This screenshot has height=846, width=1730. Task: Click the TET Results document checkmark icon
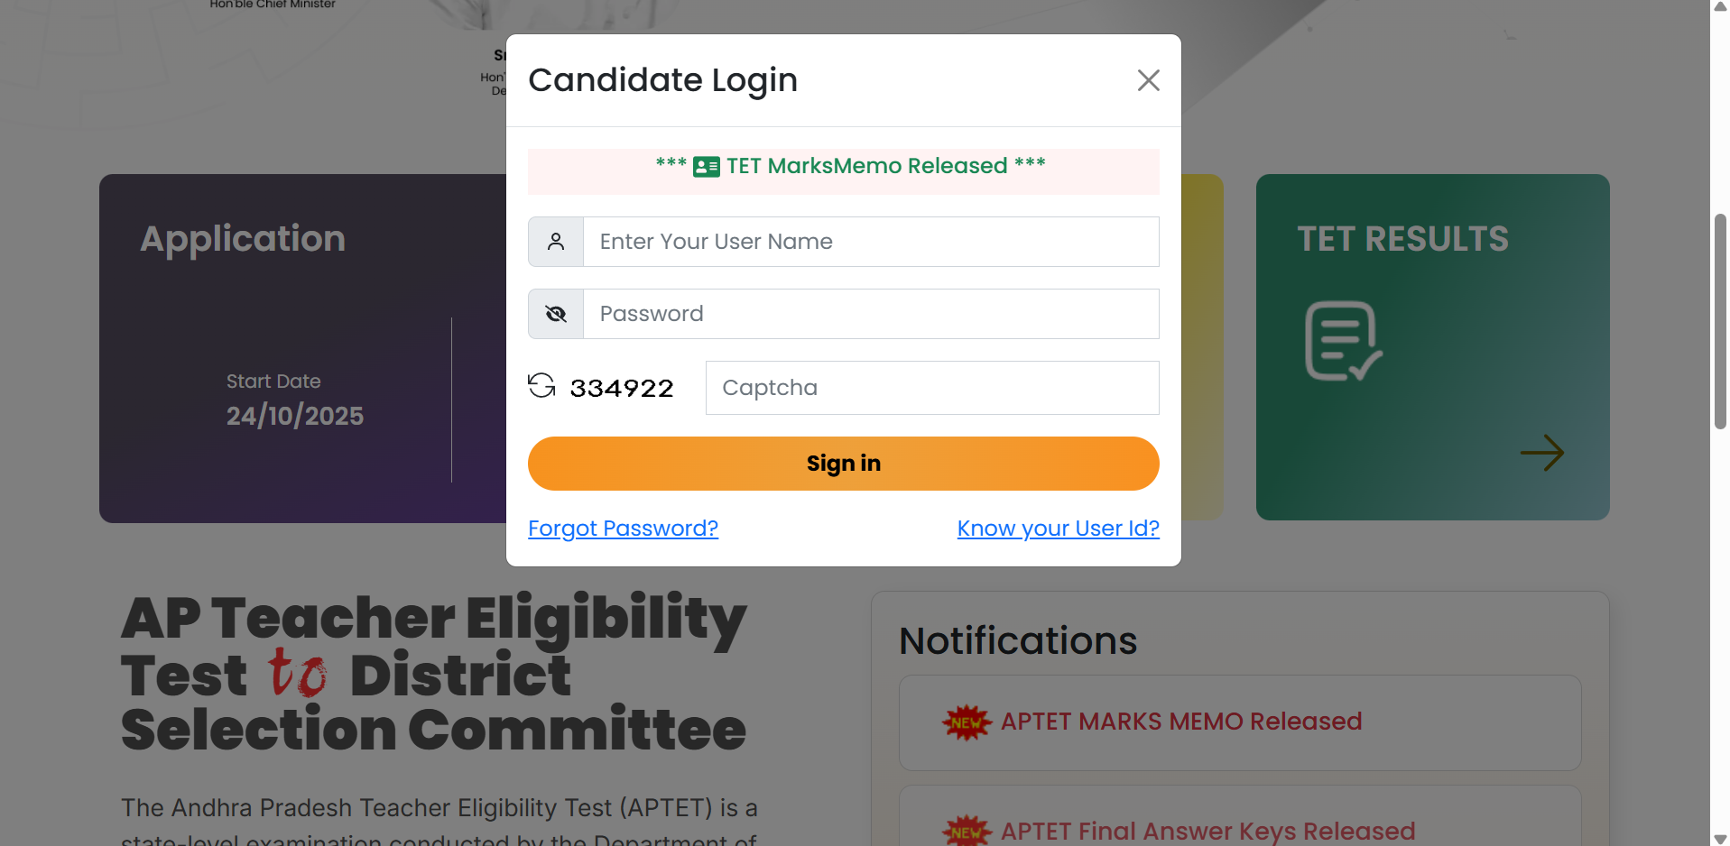point(1343,341)
